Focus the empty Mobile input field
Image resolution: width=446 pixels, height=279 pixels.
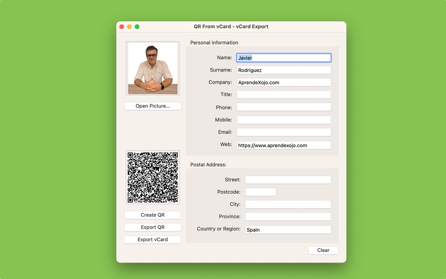(x=284, y=120)
